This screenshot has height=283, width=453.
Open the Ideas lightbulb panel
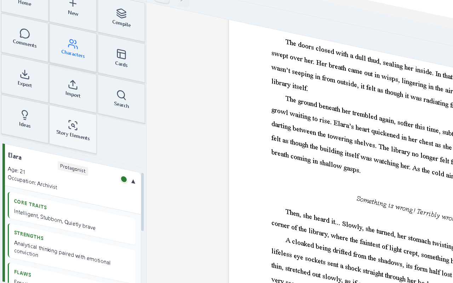pos(24,119)
